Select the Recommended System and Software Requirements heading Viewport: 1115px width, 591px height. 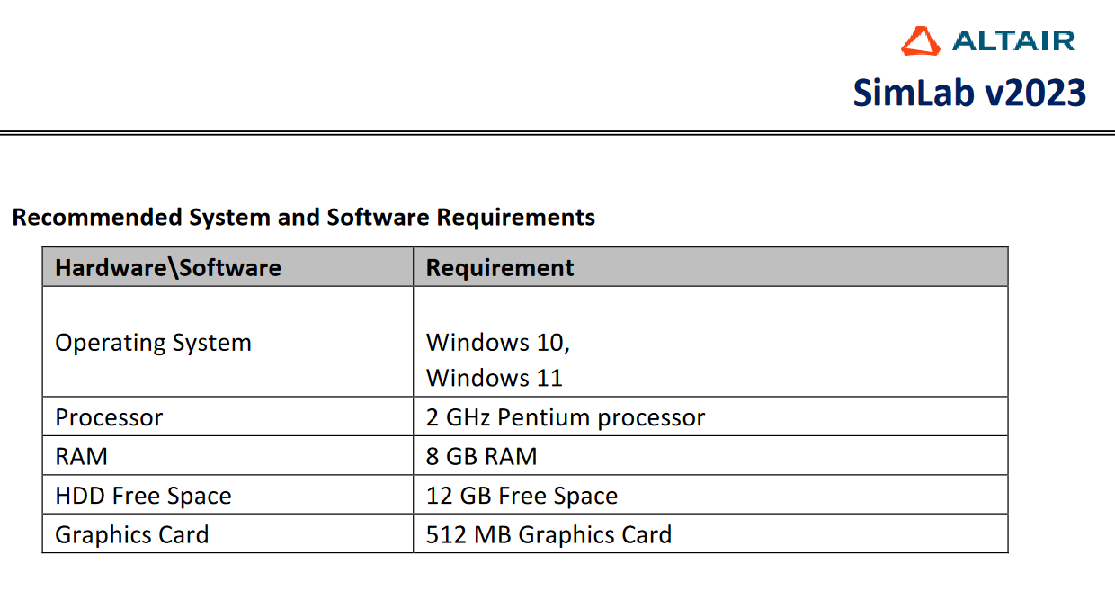pyautogui.click(x=303, y=217)
